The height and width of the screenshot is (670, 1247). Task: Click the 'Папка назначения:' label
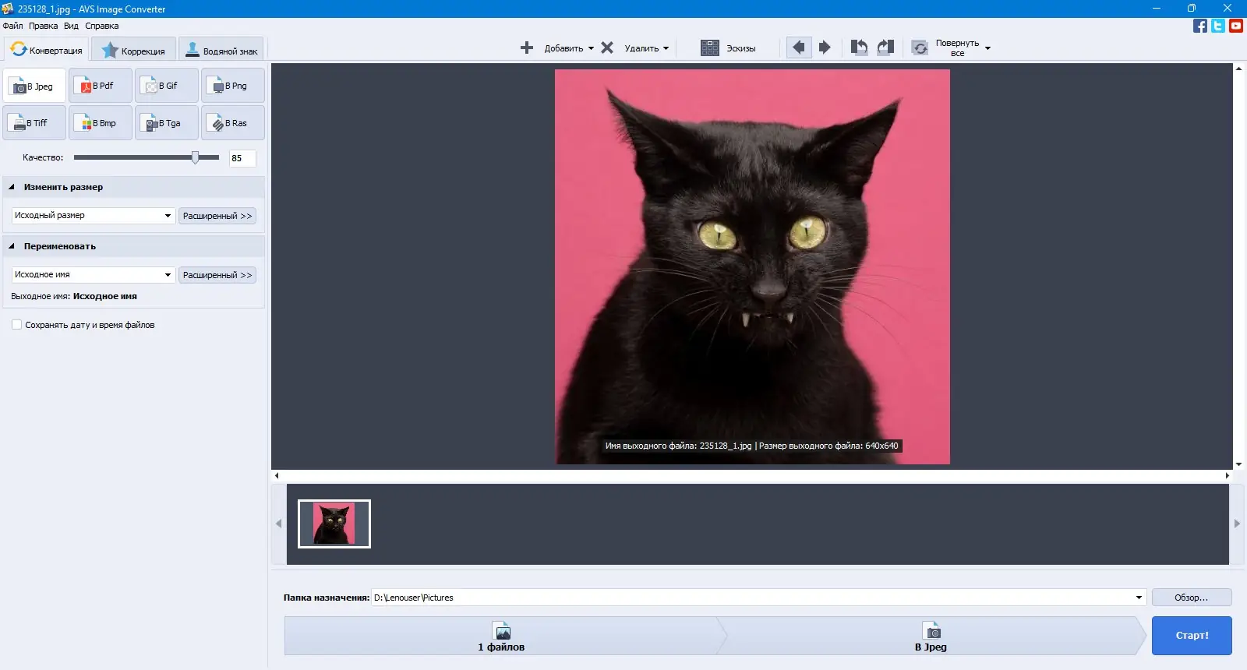pyautogui.click(x=327, y=598)
